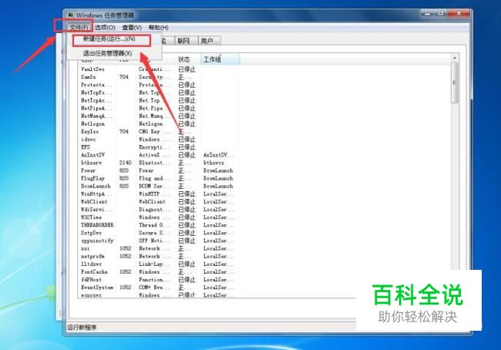
Task: Click the Function... description cell
Action: point(155,280)
